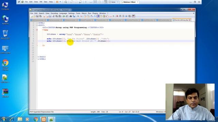Click the heading text 'Array using PHP Programming.'

[72, 27]
